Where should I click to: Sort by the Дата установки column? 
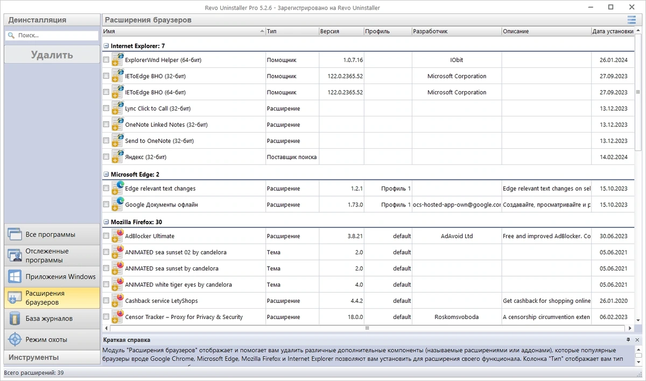pos(613,31)
